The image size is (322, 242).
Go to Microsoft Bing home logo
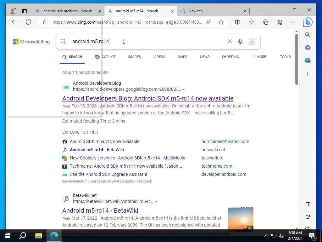click(x=31, y=42)
